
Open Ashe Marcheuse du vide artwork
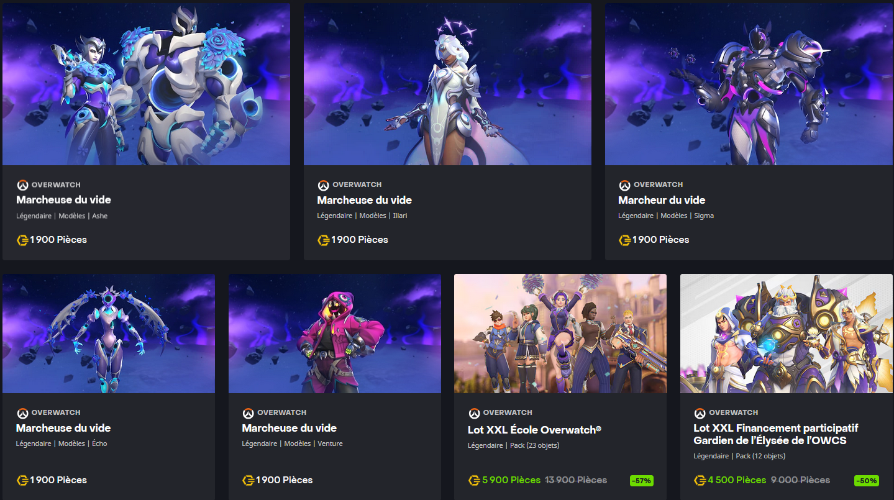click(x=146, y=84)
